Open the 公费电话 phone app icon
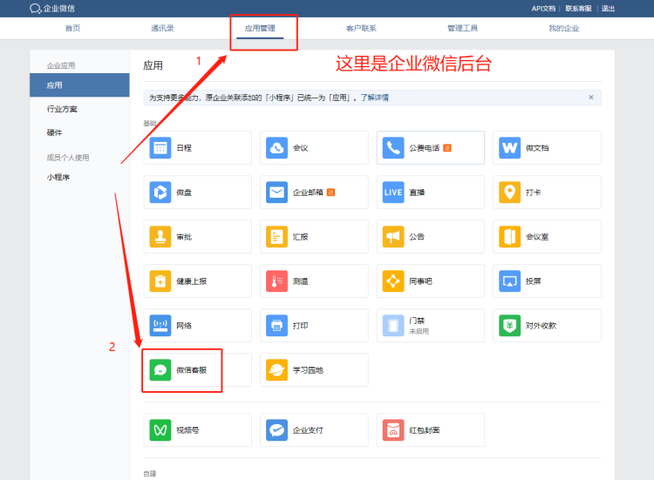654x480 pixels. (x=393, y=148)
